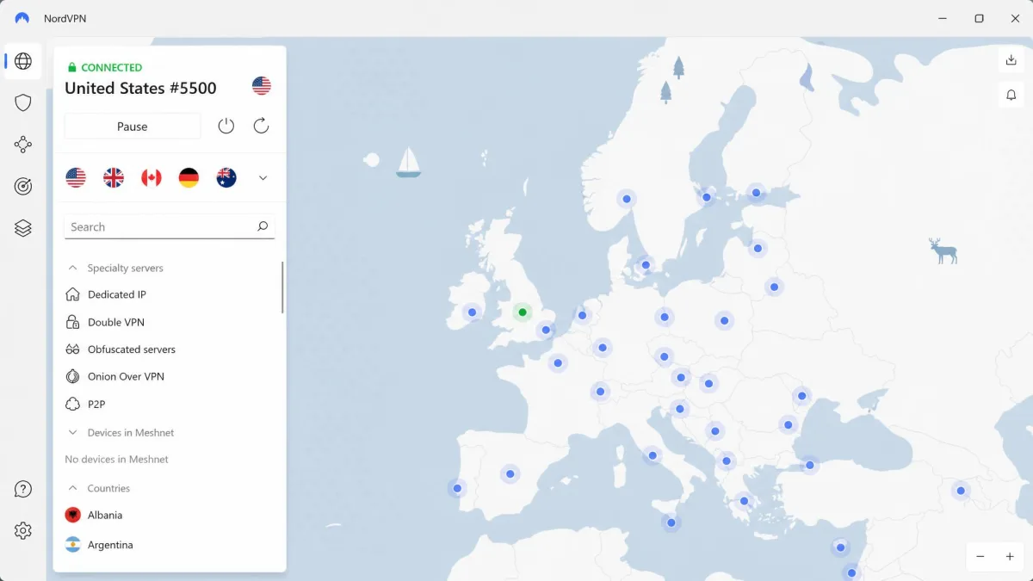Select Dedicated IP label

(117, 294)
